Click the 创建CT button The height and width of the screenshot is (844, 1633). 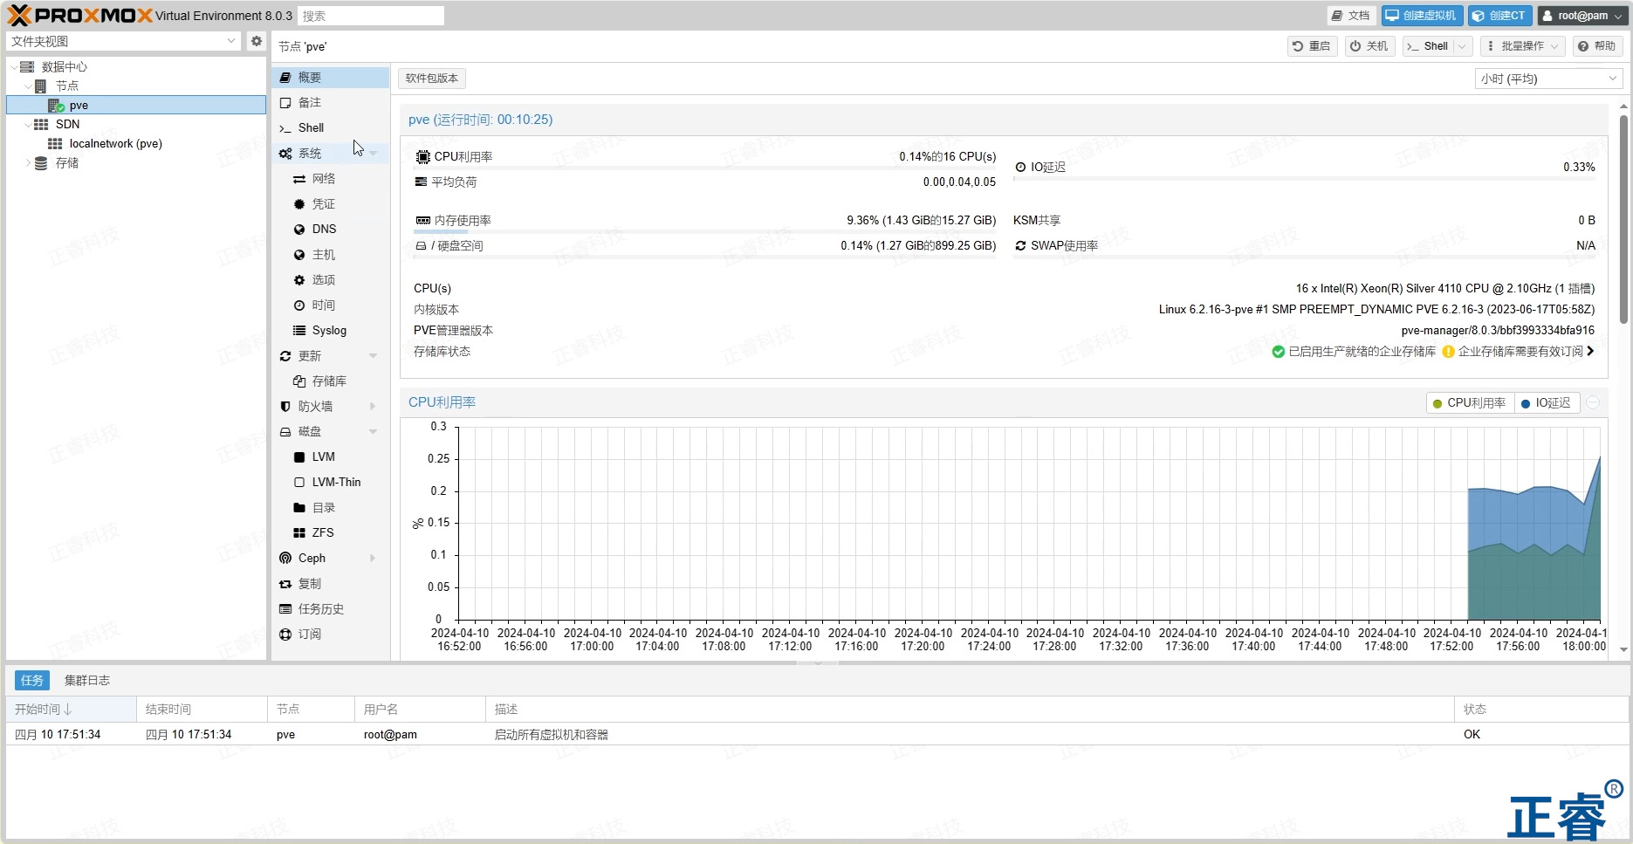pyautogui.click(x=1499, y=16)
